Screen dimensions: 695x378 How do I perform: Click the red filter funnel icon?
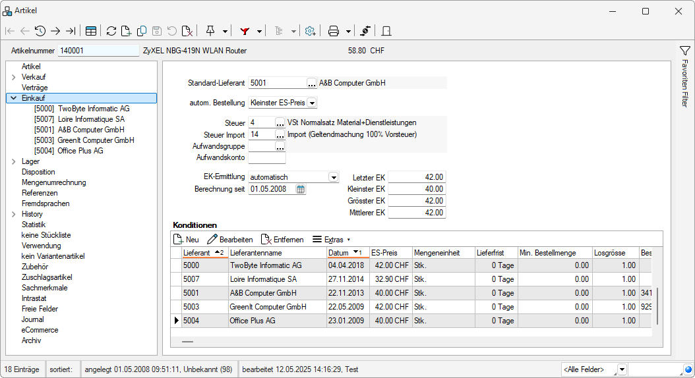[x=245, y=31]
